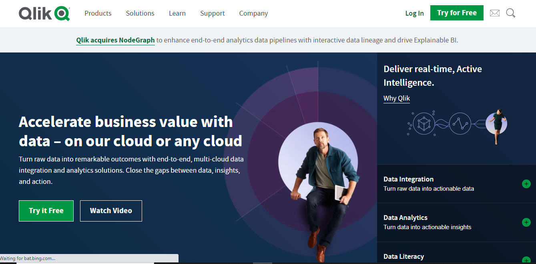
Task: Click the 'Accelerate business value with data' headline
Action: tap(130, 131)
